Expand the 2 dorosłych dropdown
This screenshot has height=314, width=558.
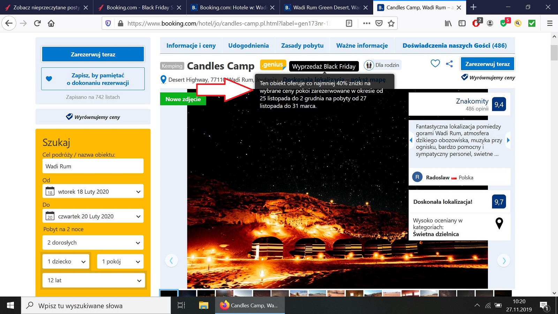coord(93,242)
